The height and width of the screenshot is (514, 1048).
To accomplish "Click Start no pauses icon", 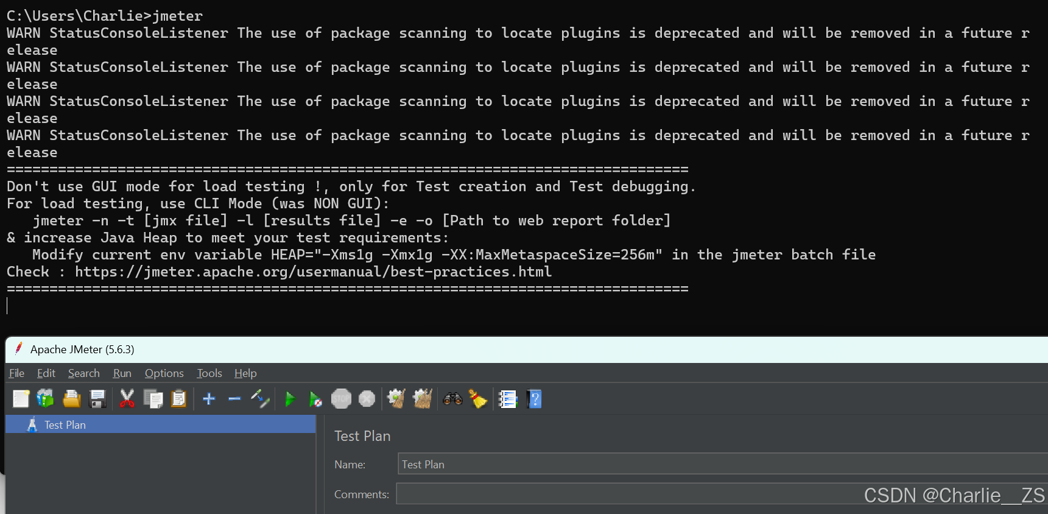I will tap(315, 399).
